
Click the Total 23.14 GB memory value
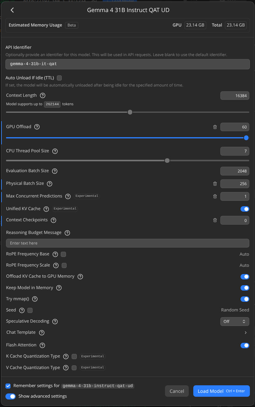pyautogui.click(x=236, y=25)
